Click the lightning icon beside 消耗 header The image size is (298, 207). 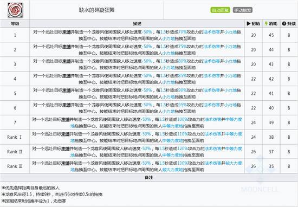coord(266,23)
